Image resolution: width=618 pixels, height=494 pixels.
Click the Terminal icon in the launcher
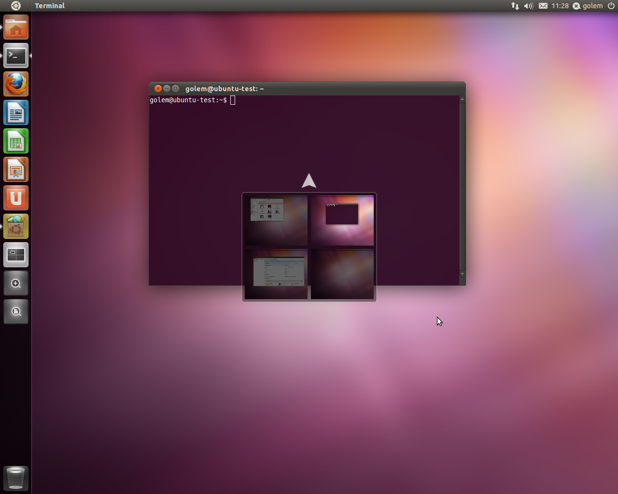click(x=16, y=56)
